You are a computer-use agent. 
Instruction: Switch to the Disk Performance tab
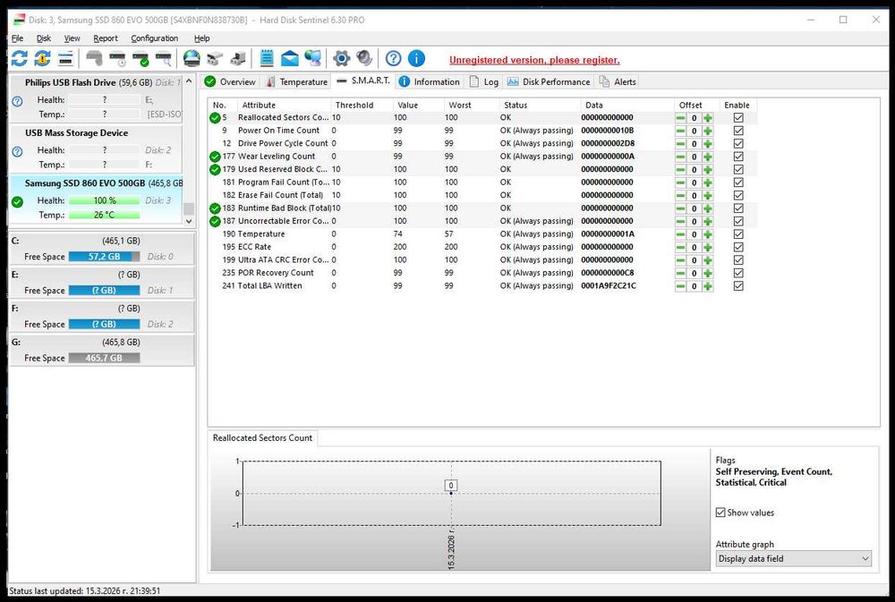(548, 81)
